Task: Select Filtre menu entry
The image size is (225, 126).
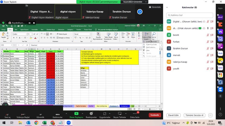Action: click(151, 50)
